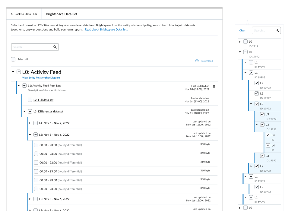The image size is (301, 211).
Task: Click the Back to Data Hub chevron icon
Action: tap(12, 14)
